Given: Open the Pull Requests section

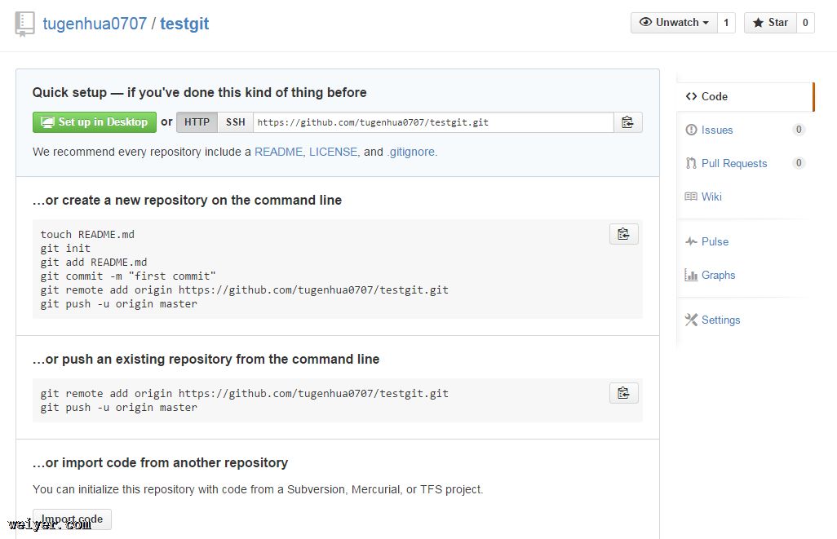Looking at the screenshot, I should pyautogui.click(x=733, y=163).
